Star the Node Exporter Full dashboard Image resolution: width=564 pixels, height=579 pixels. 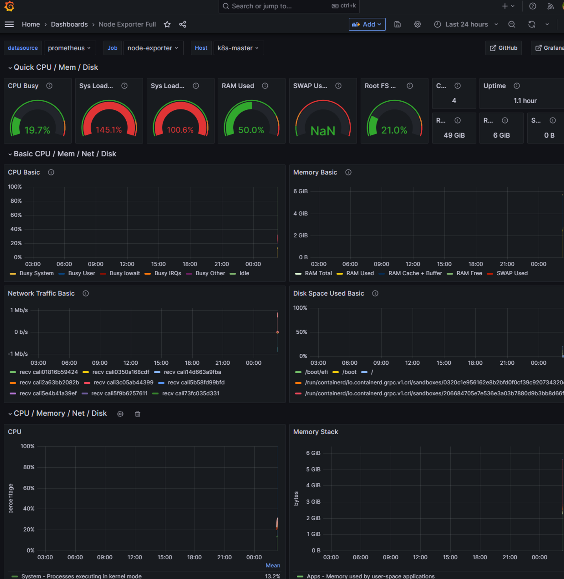coord(167,24)
